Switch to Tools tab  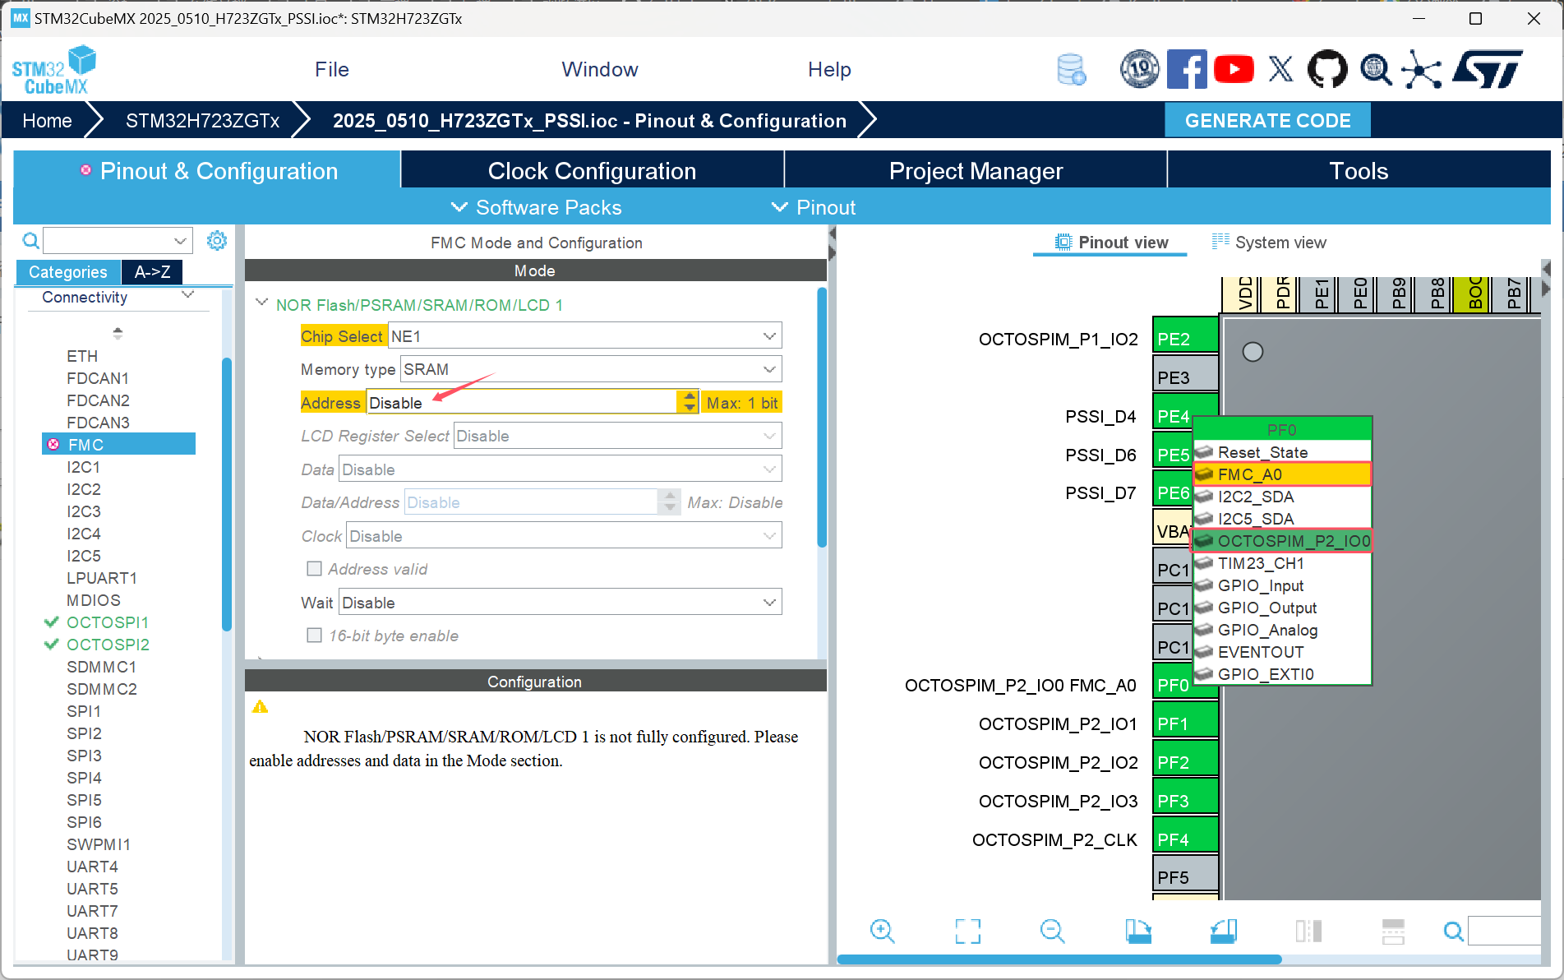(x=1359, y=171)
